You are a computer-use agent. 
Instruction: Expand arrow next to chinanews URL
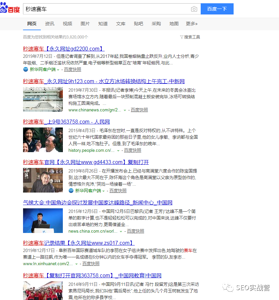point(125,110)
